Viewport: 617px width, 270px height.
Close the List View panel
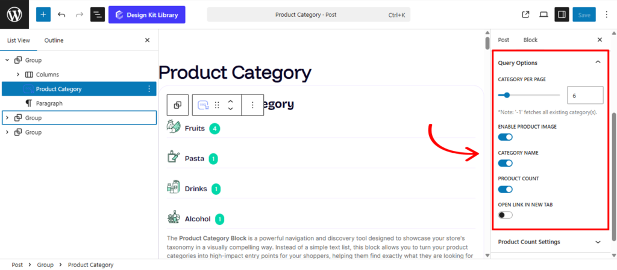tap(148, 40)
